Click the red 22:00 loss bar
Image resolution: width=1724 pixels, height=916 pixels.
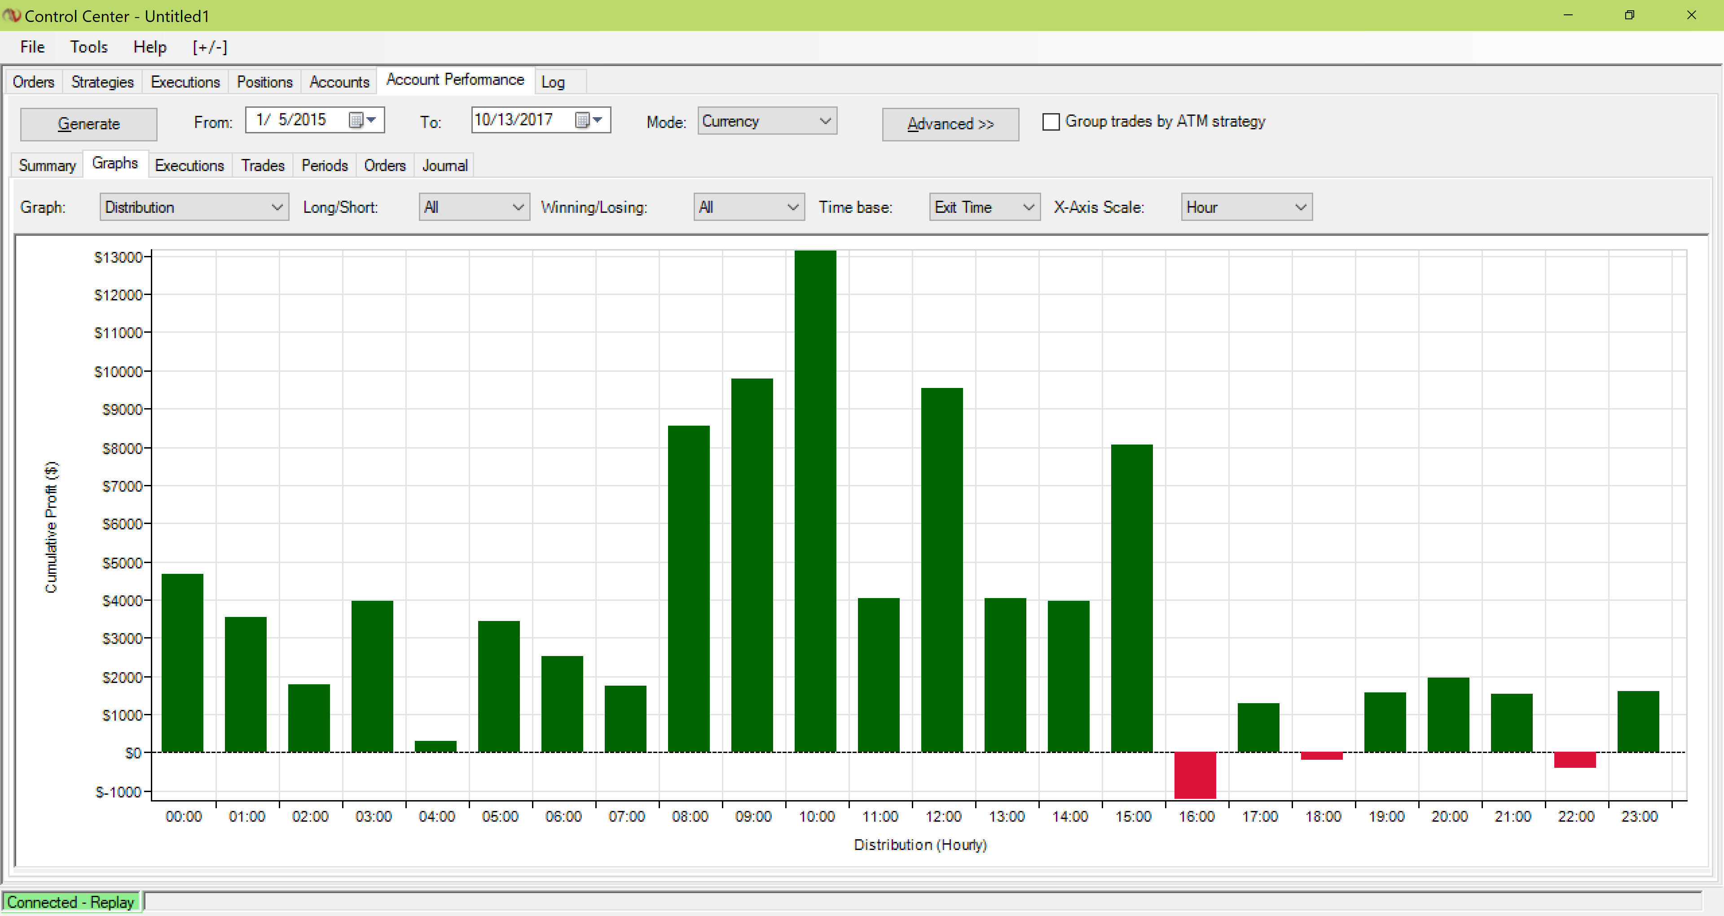[1575, 760]
